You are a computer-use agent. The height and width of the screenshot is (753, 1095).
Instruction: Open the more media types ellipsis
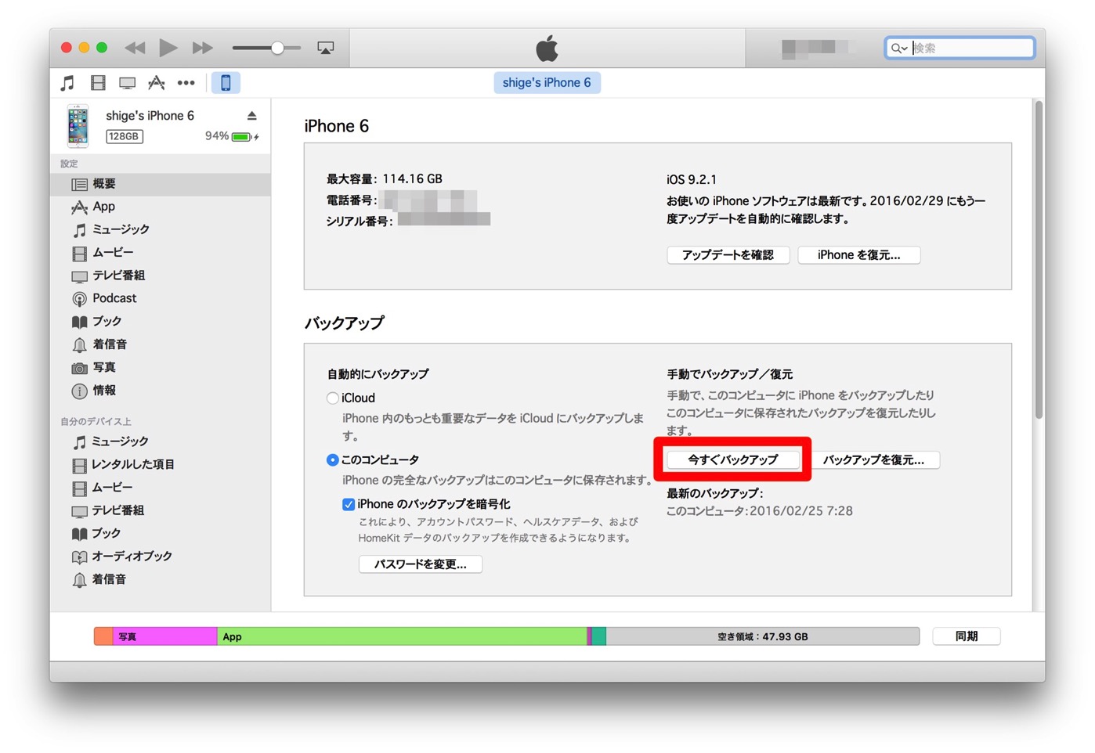[186, 83]
